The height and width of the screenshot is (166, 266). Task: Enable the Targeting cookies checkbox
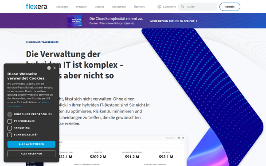[x=10, y=128]
